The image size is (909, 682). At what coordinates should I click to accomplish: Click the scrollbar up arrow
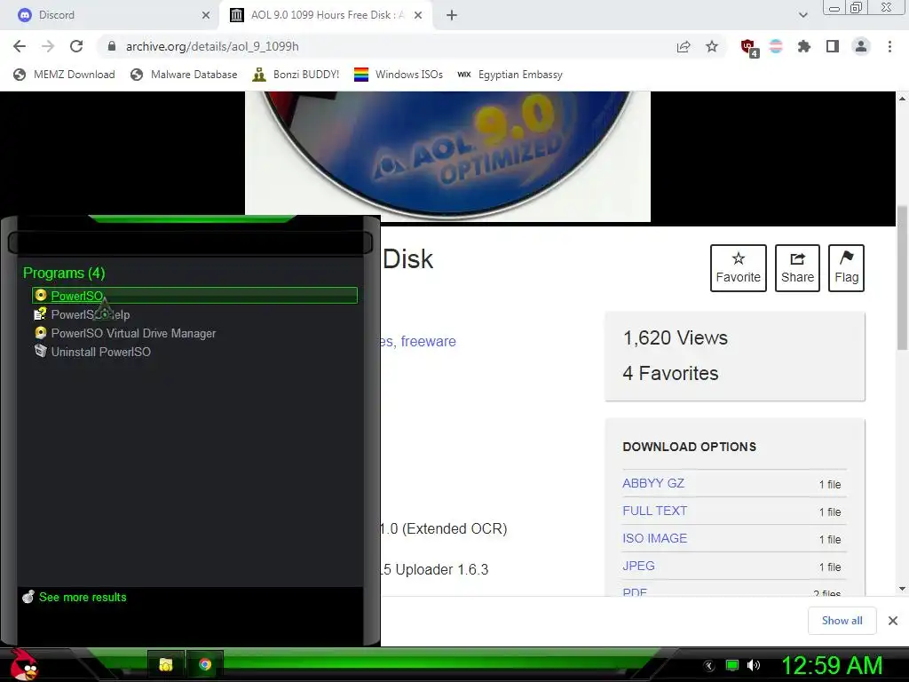point(902,99)
